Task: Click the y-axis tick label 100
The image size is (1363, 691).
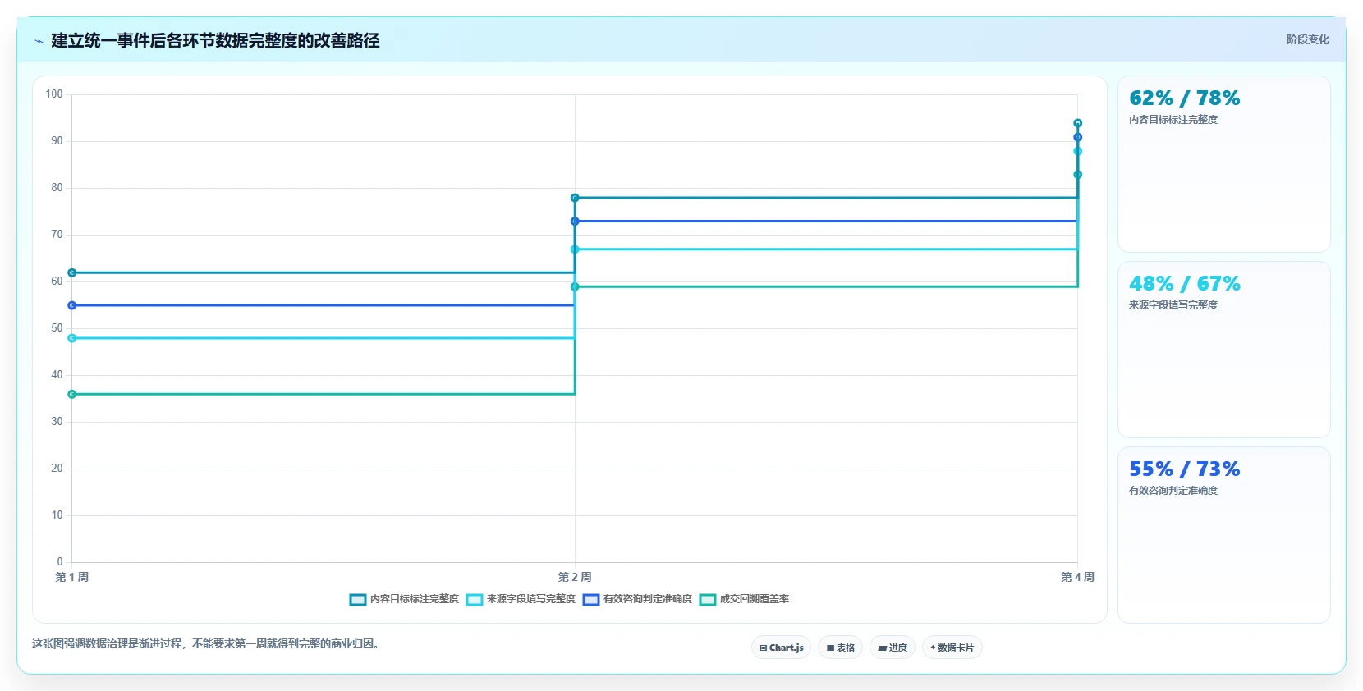Action: coord(54,94)
